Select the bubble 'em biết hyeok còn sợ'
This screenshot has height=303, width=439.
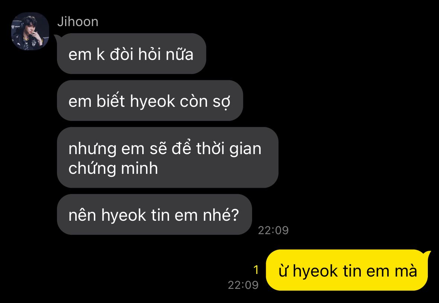coord(150,101)
